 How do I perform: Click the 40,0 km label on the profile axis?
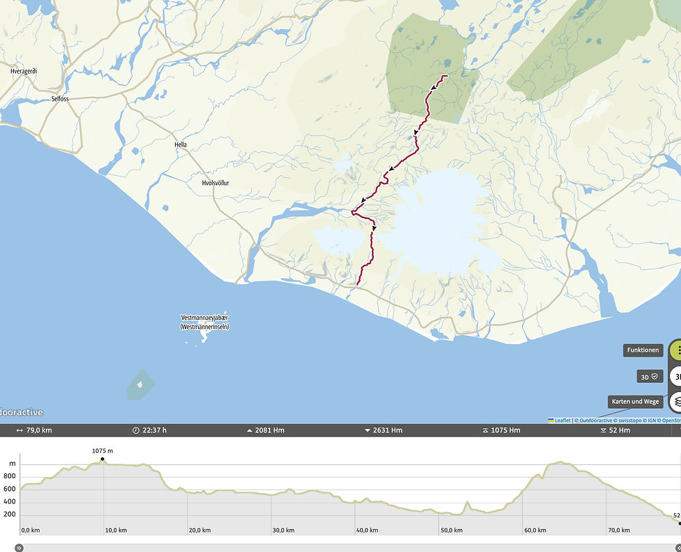pyautogui.click(x=368, y=530)
